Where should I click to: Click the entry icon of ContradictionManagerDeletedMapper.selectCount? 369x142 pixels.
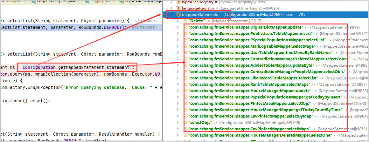click(186, 59)
